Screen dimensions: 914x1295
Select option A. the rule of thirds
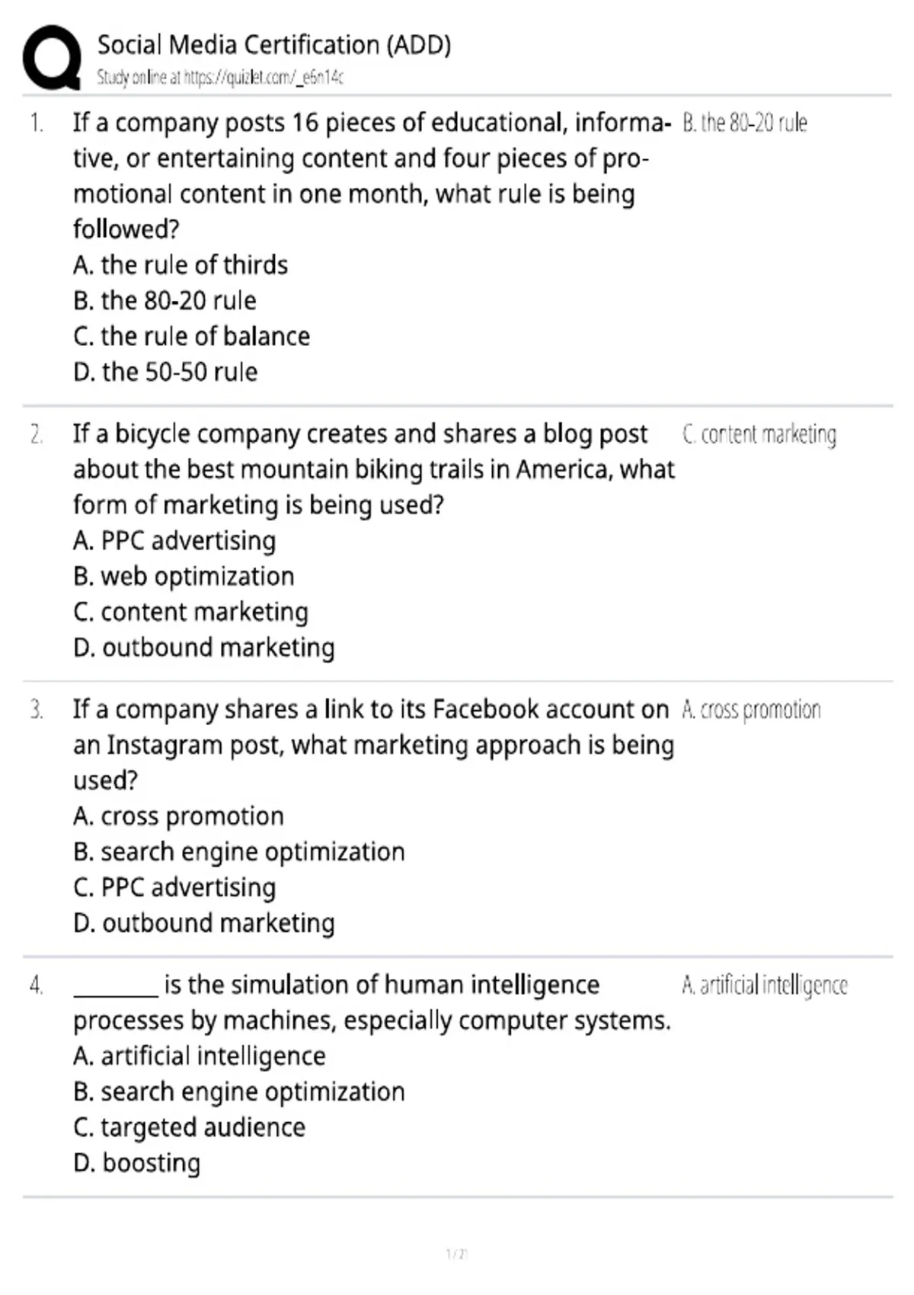(181, 264)
